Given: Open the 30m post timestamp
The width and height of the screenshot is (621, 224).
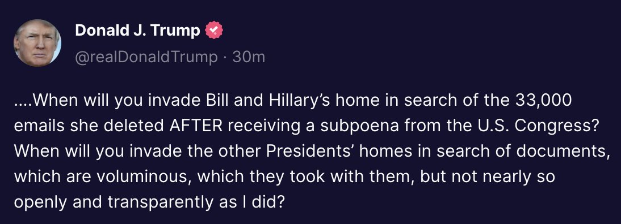Looking at the screenshot, I should tap(248, 57).
